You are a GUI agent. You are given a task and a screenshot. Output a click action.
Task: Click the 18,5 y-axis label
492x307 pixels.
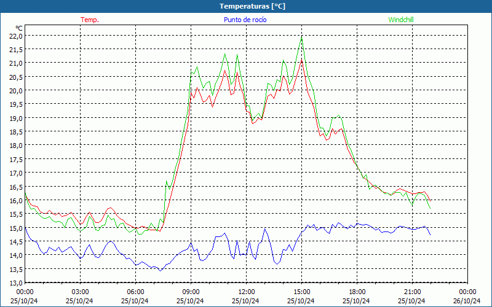point(16,131)
